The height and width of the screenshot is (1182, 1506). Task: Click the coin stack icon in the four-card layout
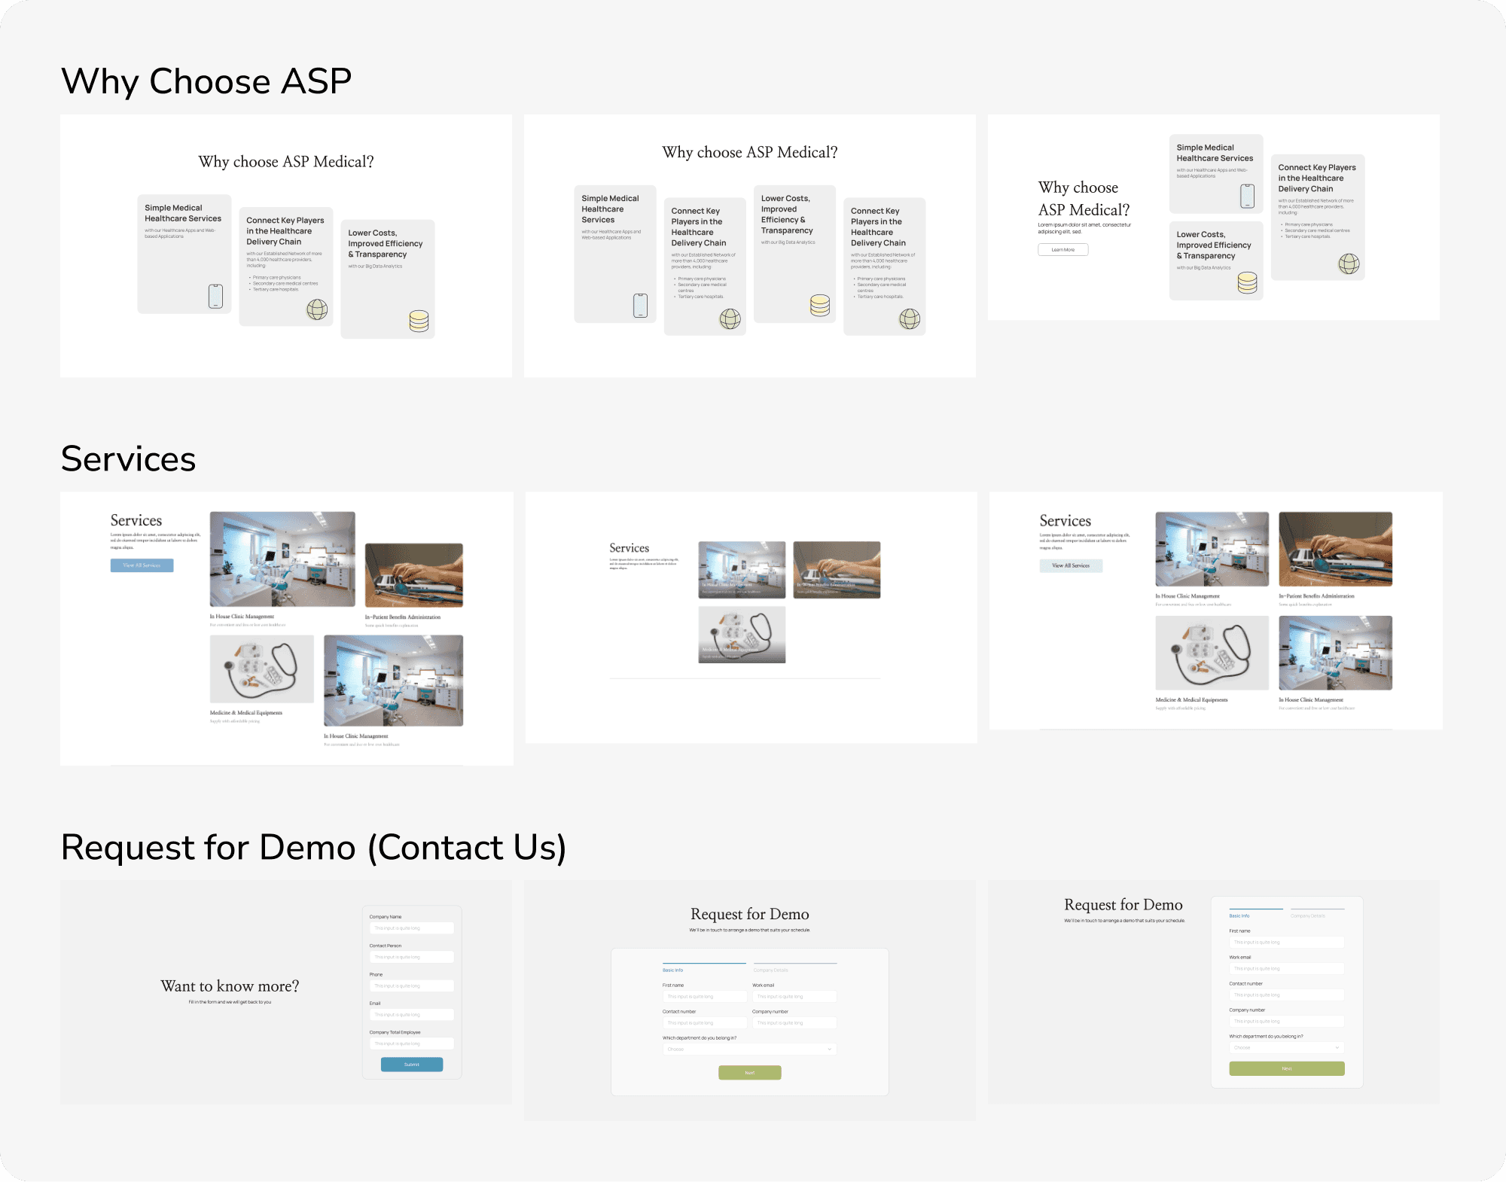[819, 305]
